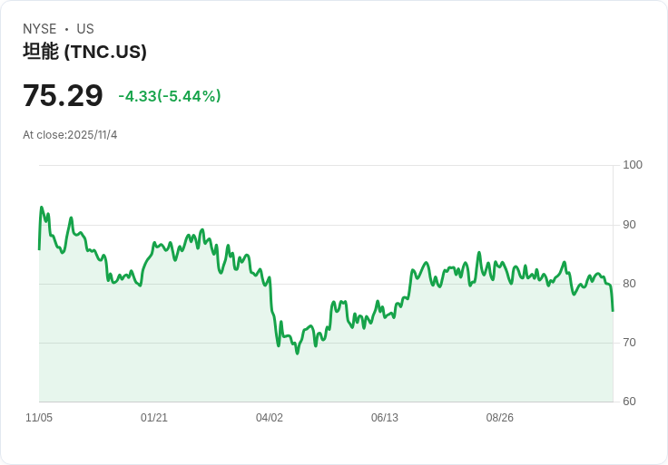Click the final endpoint of the price line
This screenshot has width=668, height=465.
point(613,311)
